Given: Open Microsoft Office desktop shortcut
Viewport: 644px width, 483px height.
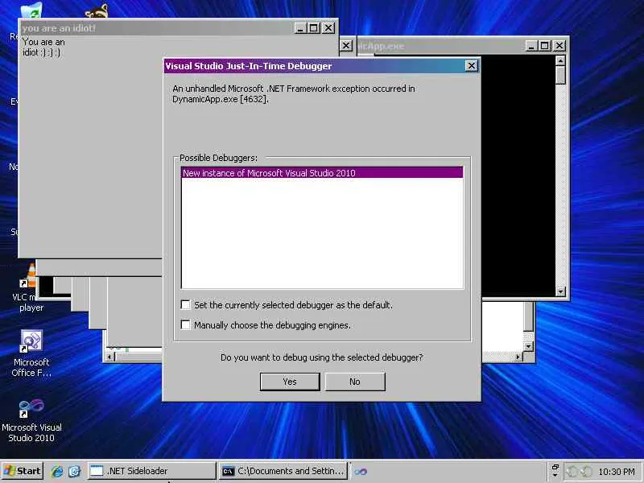Looking at the screenshot, I should click(x=31, y=353).
